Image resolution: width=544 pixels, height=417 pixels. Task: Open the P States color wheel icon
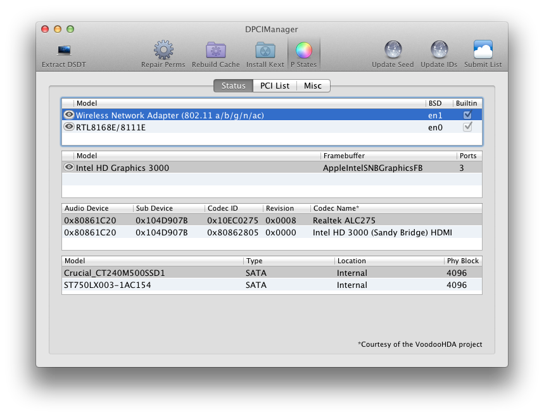304,51
